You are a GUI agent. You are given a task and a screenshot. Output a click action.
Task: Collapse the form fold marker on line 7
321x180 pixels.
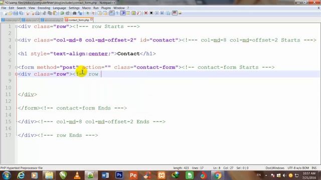pos(16,67)
